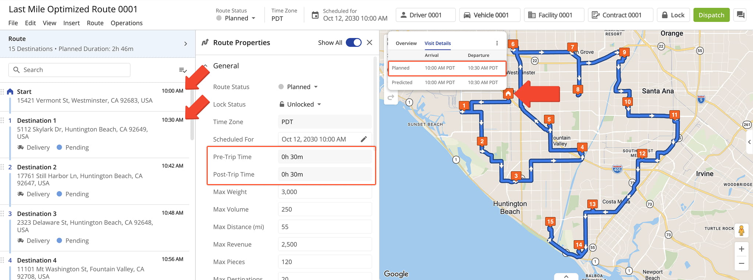Click the Start home icon in route list
Image resolution: width=753 pixels, height=280 pixels.
pyautogui.click(x=10, y=91)
